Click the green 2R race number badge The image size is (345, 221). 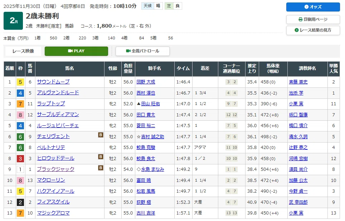click(x=13, y=21)
